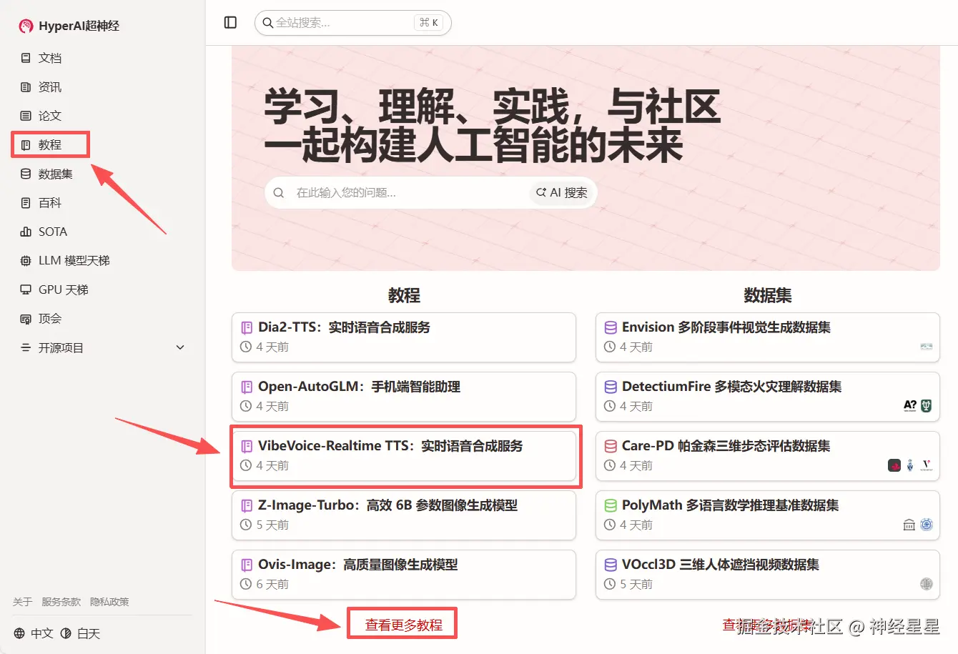Open the 服务条款 footer link
The width and height of the screenshot is (958, 654).
click(x=61, y=602)
